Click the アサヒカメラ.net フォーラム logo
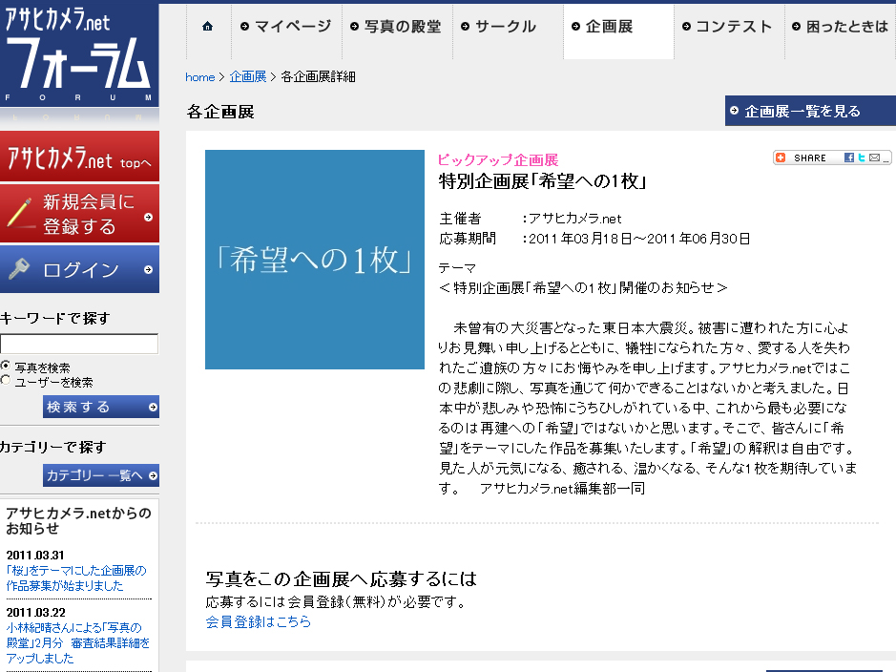Screen dimensions: 896x672 (79, 54)
